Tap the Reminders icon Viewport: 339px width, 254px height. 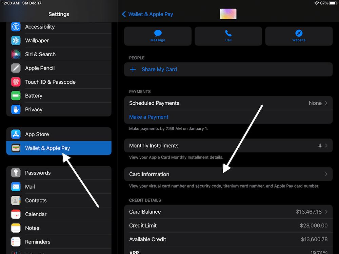coord(16,242)
